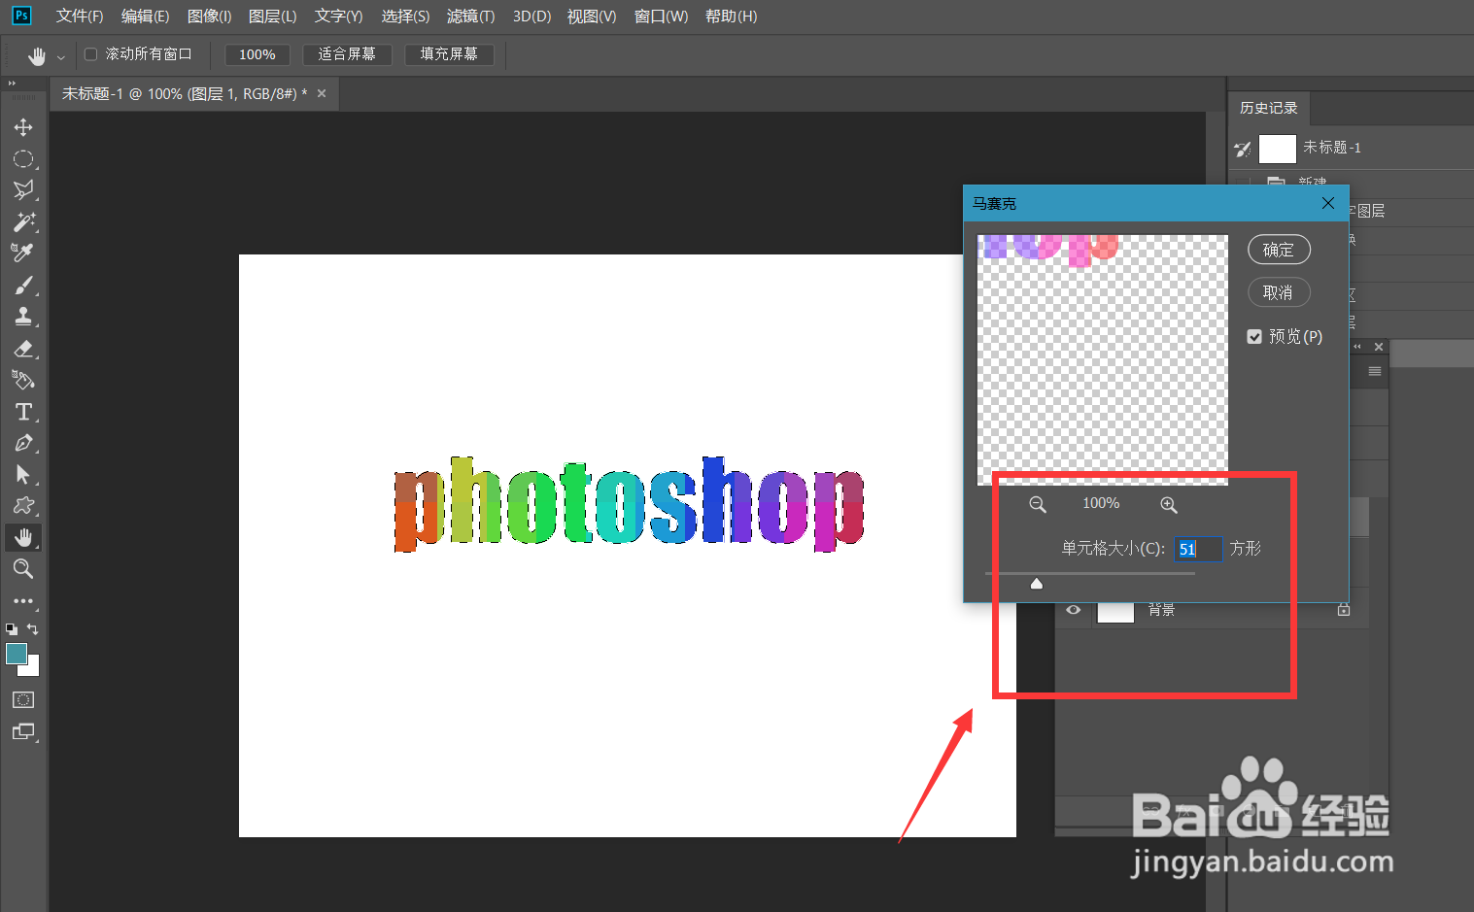The width and height of the screenshot is (1474, 912).
Task: Switch to the 历史记录 panel tab
Action: [1269, 108]
